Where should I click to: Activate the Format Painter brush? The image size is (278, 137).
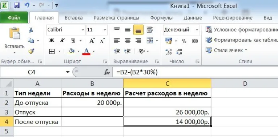tap(31, 51)
